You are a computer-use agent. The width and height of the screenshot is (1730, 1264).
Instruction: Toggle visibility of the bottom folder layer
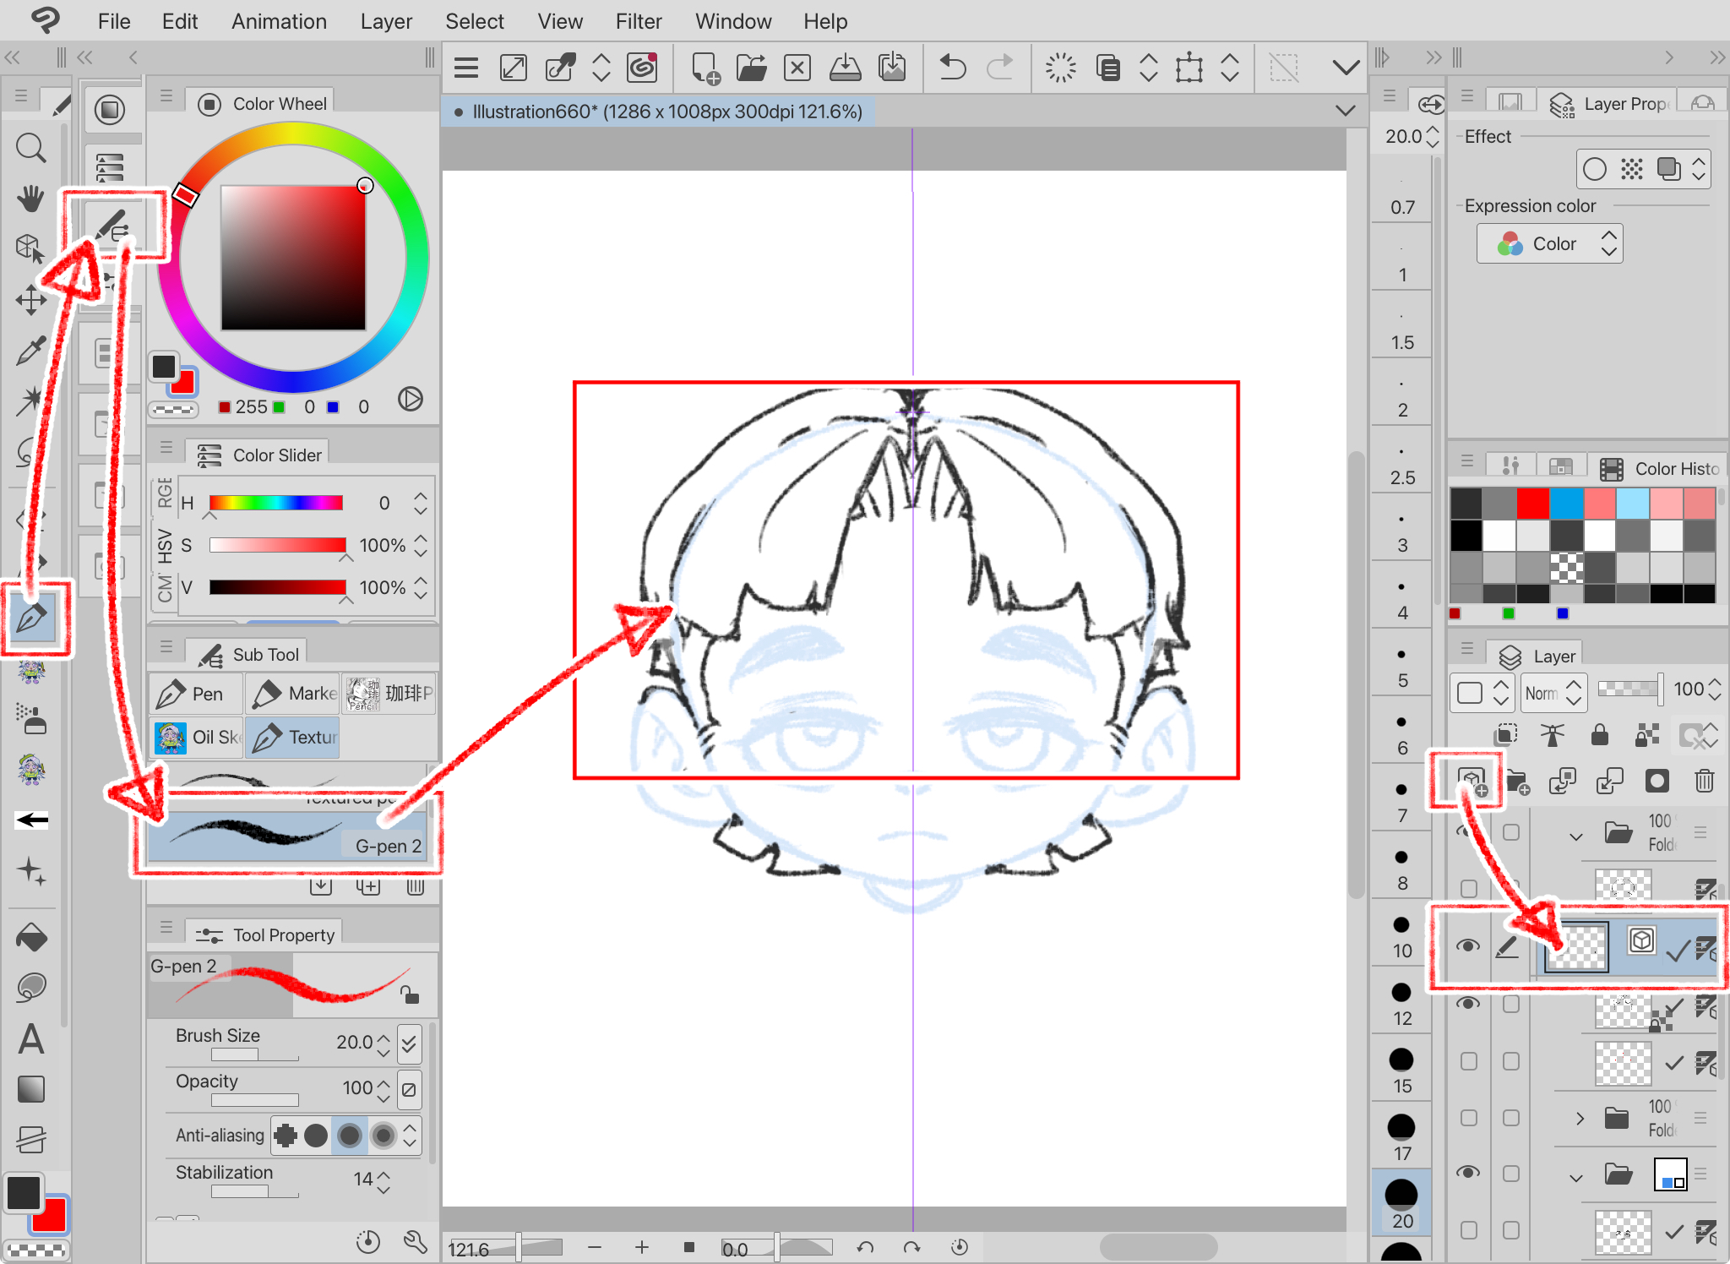click(x=1468, y=1173)
